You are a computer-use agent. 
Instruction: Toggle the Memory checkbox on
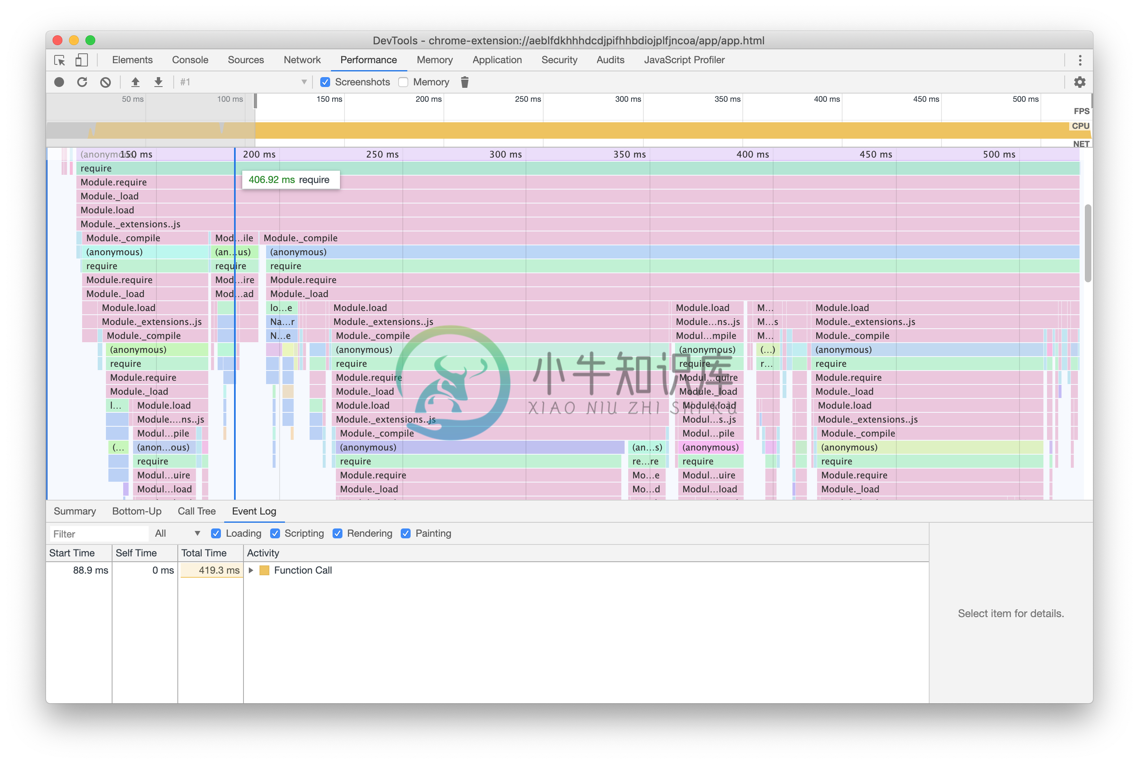pos(404,82)
